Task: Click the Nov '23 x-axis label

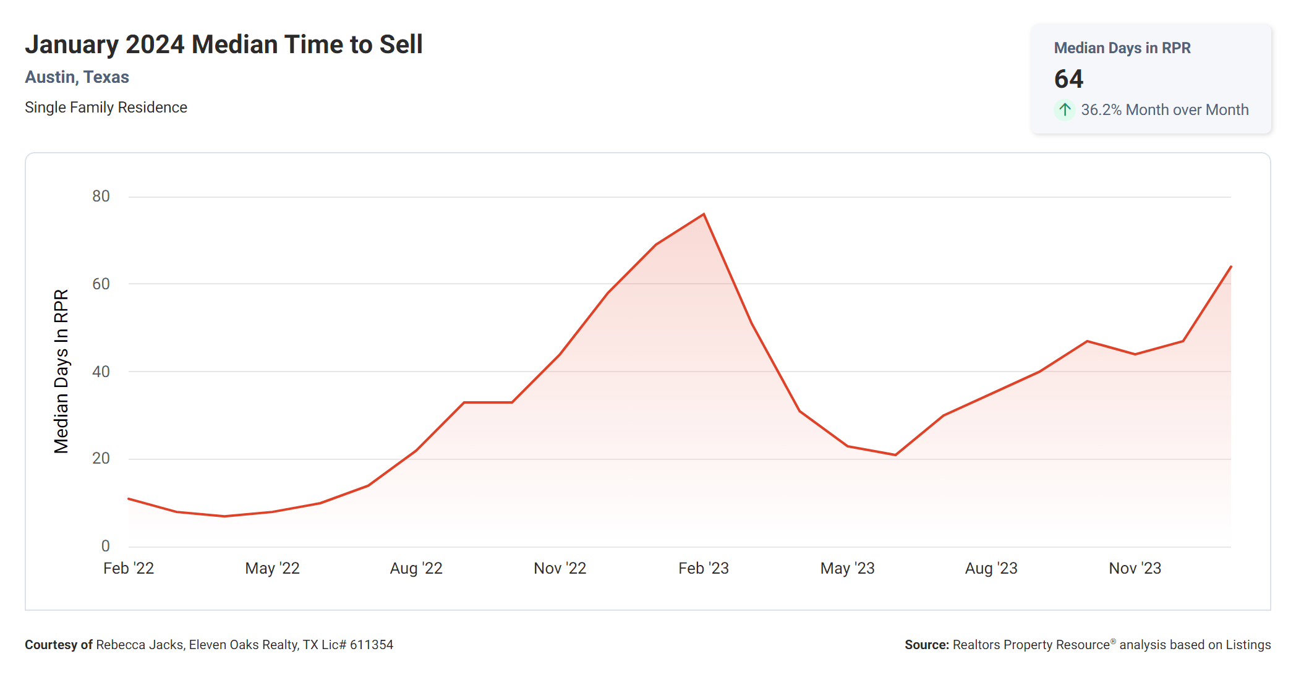Action: [1135, 568]
